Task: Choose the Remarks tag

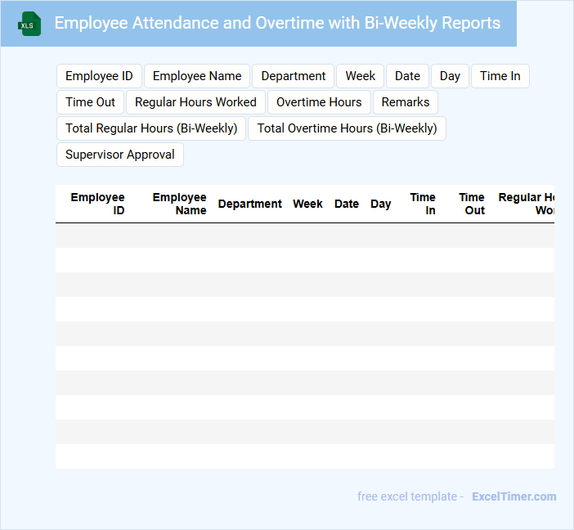Action: (406, 102)
